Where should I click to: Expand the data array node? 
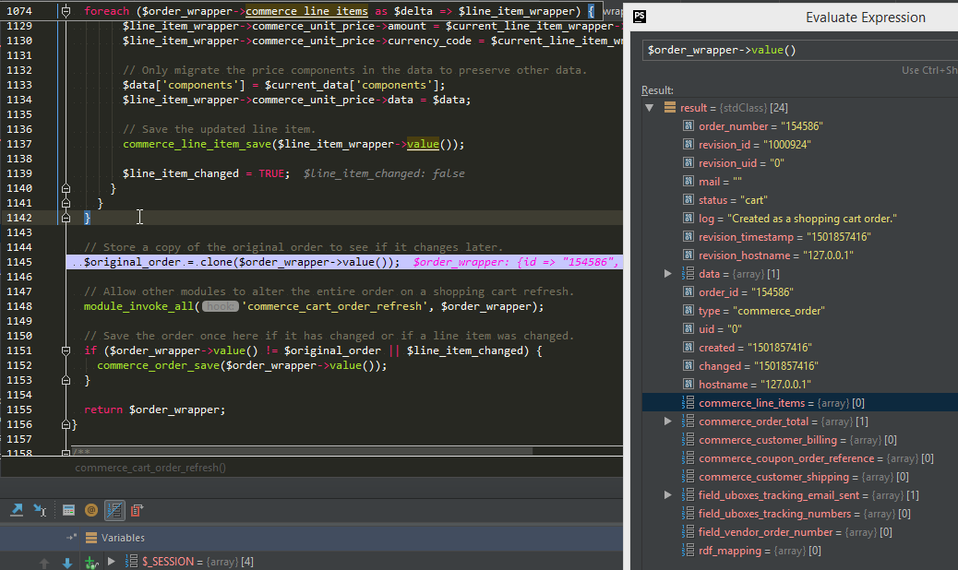coord(668,274)
